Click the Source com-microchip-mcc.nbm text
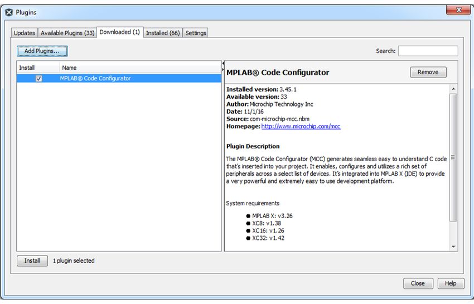Image resolution: width=474 pixels, height=304 pixels. [x=268, y=119]
